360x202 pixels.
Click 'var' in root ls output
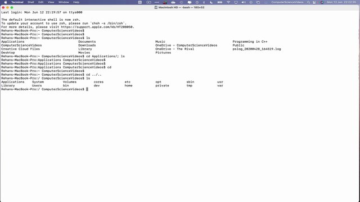(220, 86)
